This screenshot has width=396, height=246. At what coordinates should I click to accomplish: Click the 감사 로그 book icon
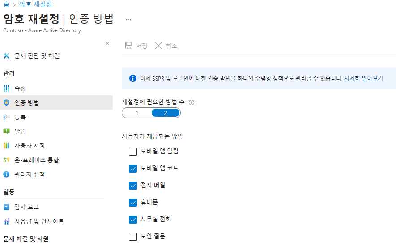6,207
